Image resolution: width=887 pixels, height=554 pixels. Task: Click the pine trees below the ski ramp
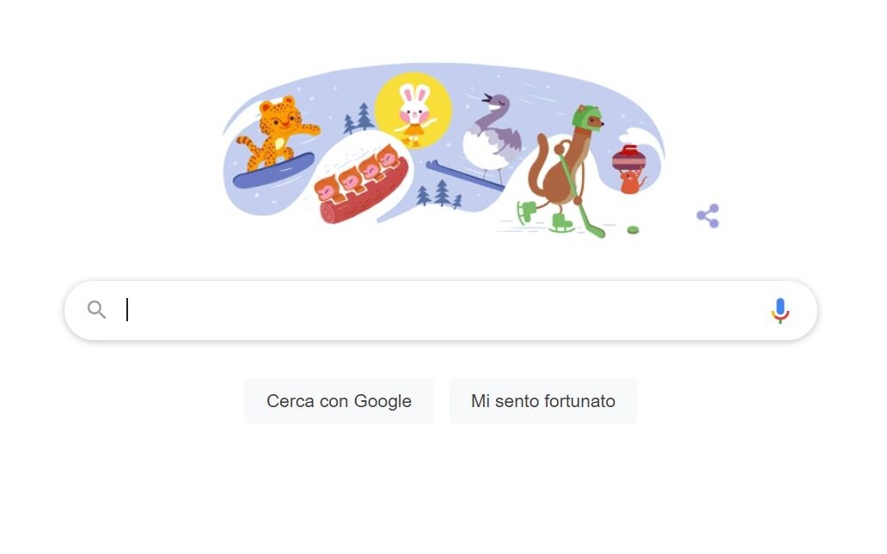[x=439, y=194]
